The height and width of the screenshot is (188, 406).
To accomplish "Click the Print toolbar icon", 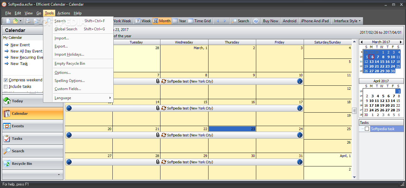I will (x=28, y=21).
